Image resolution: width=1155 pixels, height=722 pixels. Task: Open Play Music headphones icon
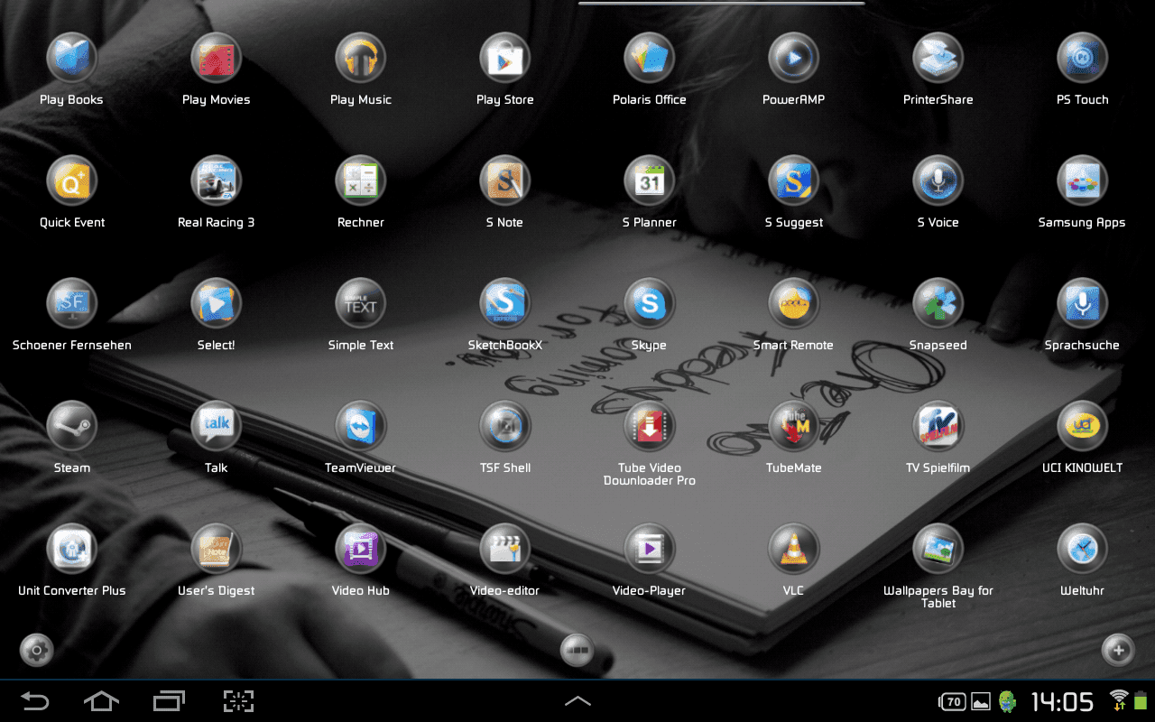tap(361, 59)
